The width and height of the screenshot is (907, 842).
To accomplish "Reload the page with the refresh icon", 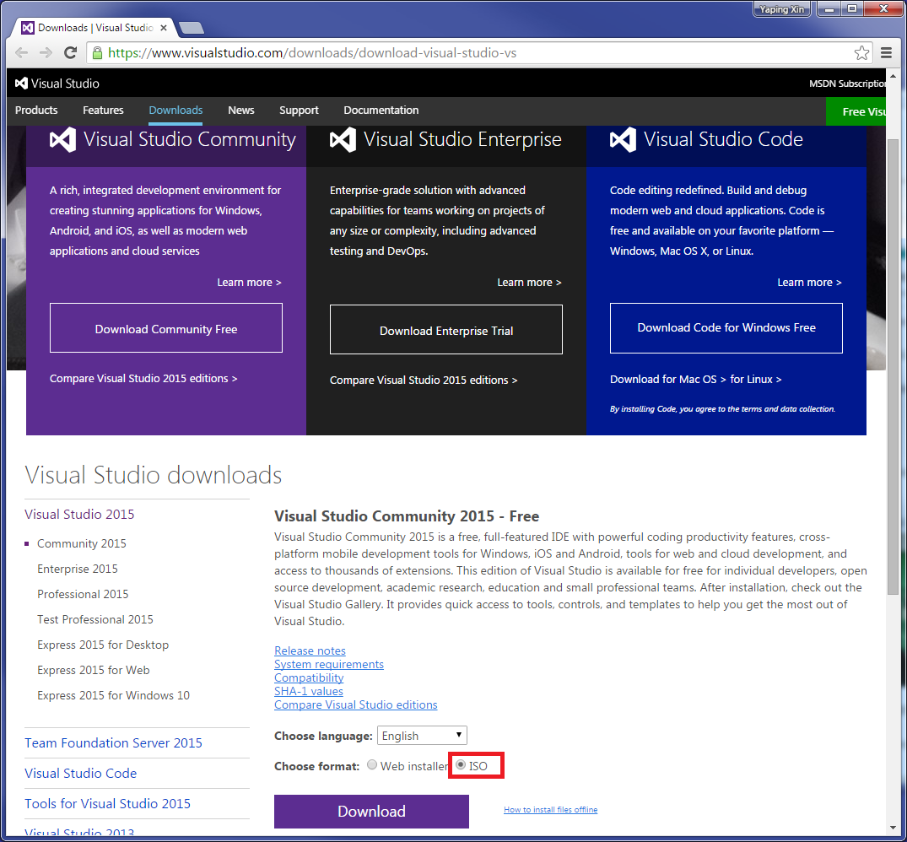I will [71, 52].
